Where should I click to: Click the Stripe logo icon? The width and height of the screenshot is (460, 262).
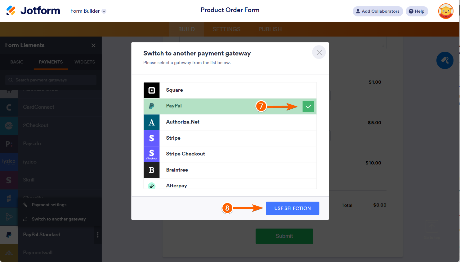(x=152, y=138)
